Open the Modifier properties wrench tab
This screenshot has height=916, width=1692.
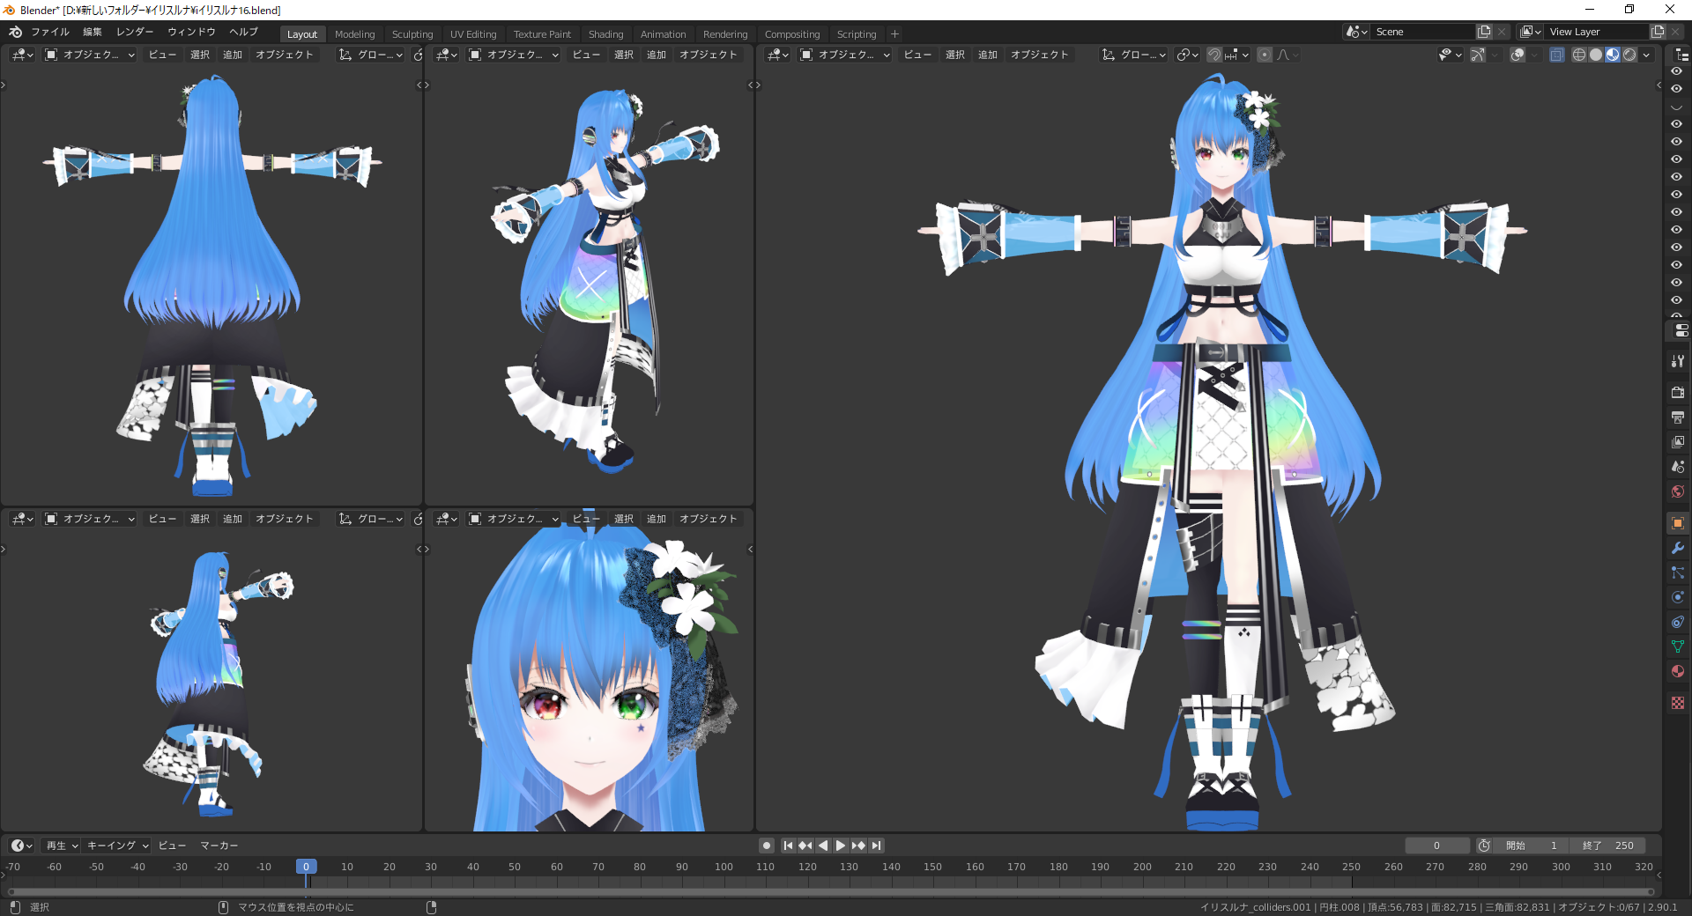coord(1677,548)
